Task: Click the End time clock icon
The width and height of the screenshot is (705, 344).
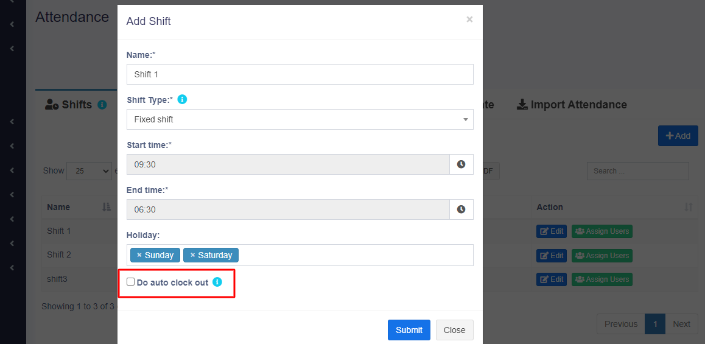Action: pos(461,209)
